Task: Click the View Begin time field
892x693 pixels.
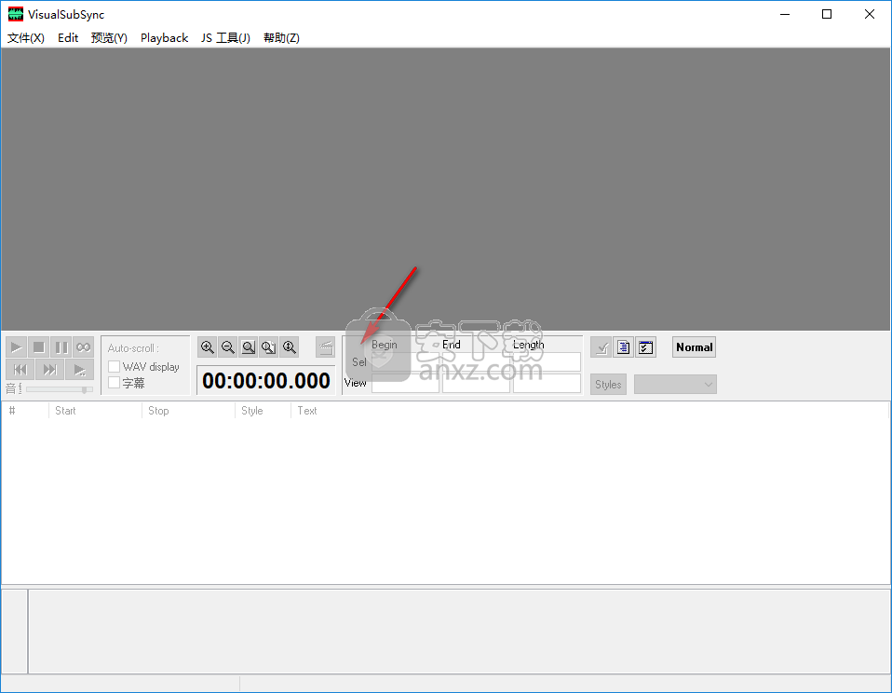Action: pos(405,383)
